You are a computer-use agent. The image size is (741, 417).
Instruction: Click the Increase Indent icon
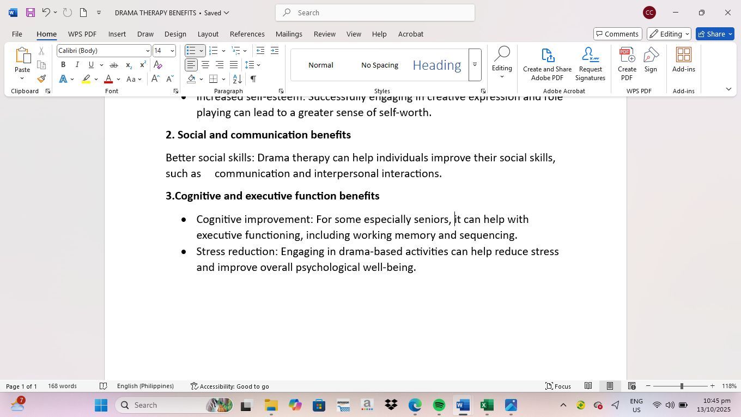(x=275, y=51)
